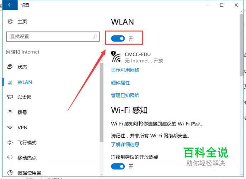The image size is (246, 179).
Task: Open the 状态 globe icon
Action: coord(10,67)
